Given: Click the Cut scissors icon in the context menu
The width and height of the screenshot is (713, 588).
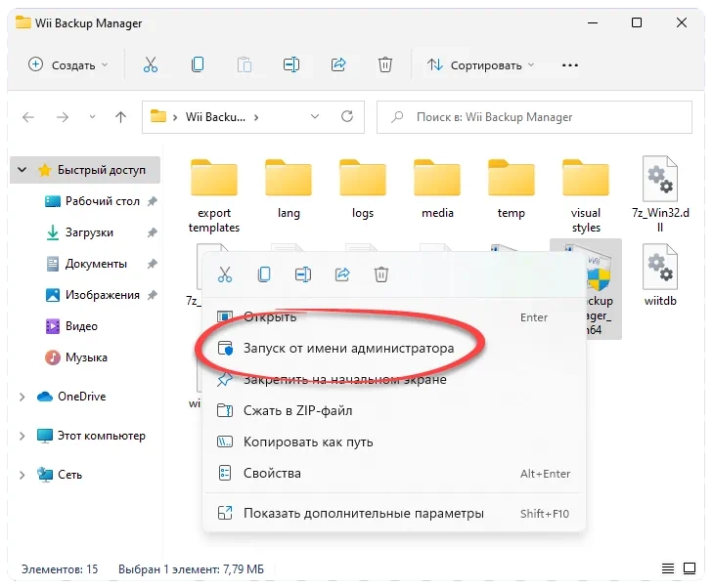Looking at the screenshot, I should tap(225, 274).
